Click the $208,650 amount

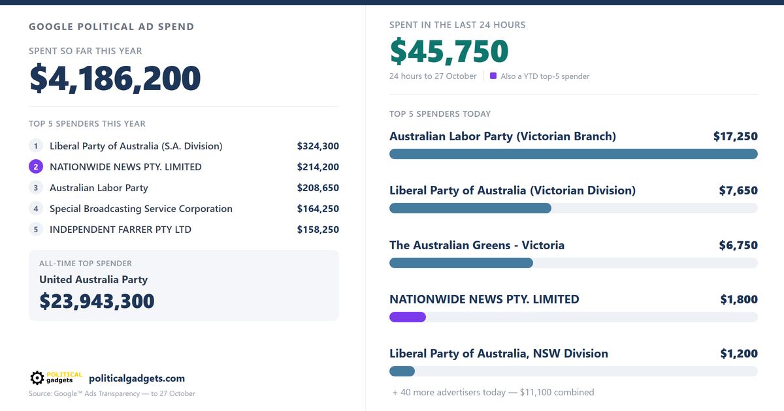click(x=318, y=188)
